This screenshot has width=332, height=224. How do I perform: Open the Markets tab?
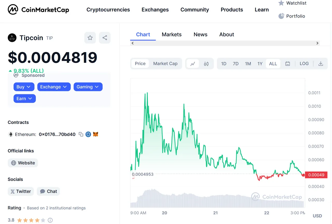[172, 34]
